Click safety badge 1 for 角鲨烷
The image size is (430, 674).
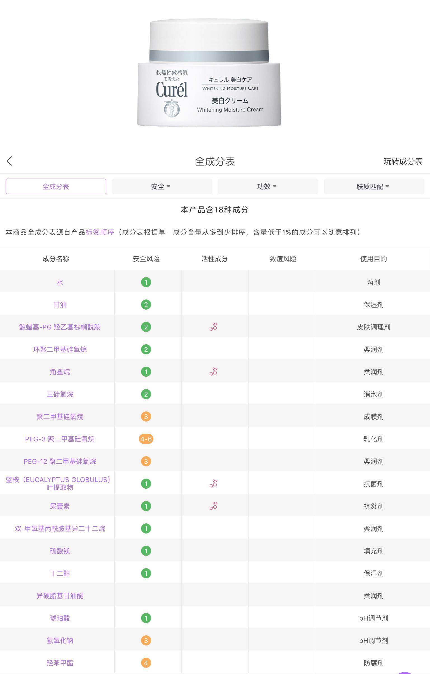pos(146,372)
